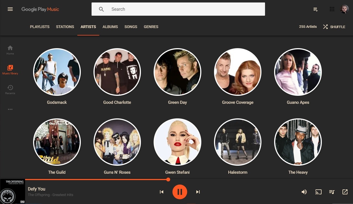353x204 pixels.
Task: Open the Godsmack artist photo
Action: (57, 72)
